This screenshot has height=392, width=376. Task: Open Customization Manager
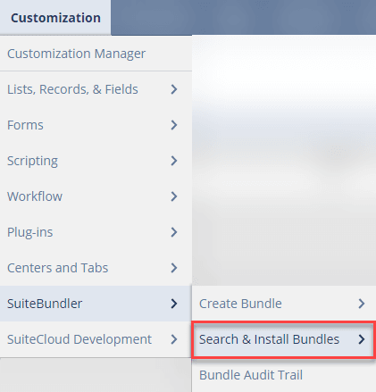pos(96,54)
